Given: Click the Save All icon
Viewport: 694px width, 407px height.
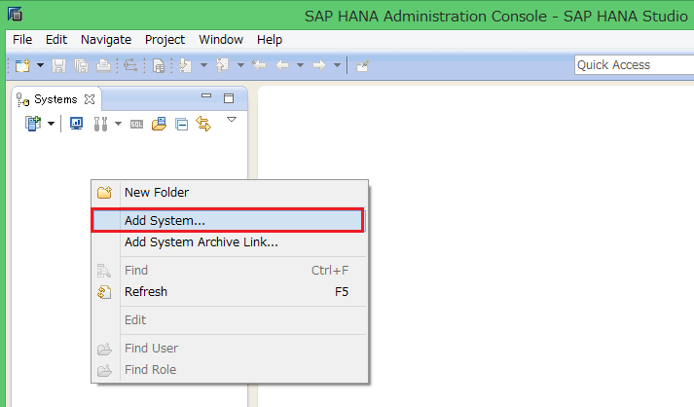Looking at the screenshot, I should pos(81,65).
